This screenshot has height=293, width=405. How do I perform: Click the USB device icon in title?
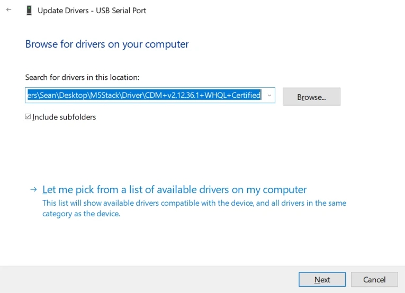[29, 11]
